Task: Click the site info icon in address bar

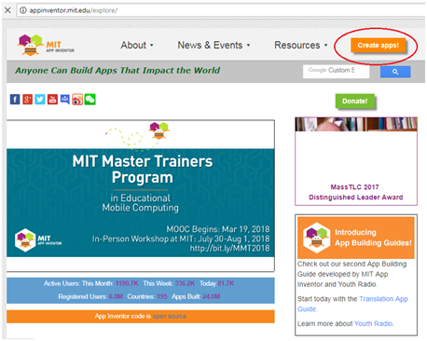Action: coord(23,10)
